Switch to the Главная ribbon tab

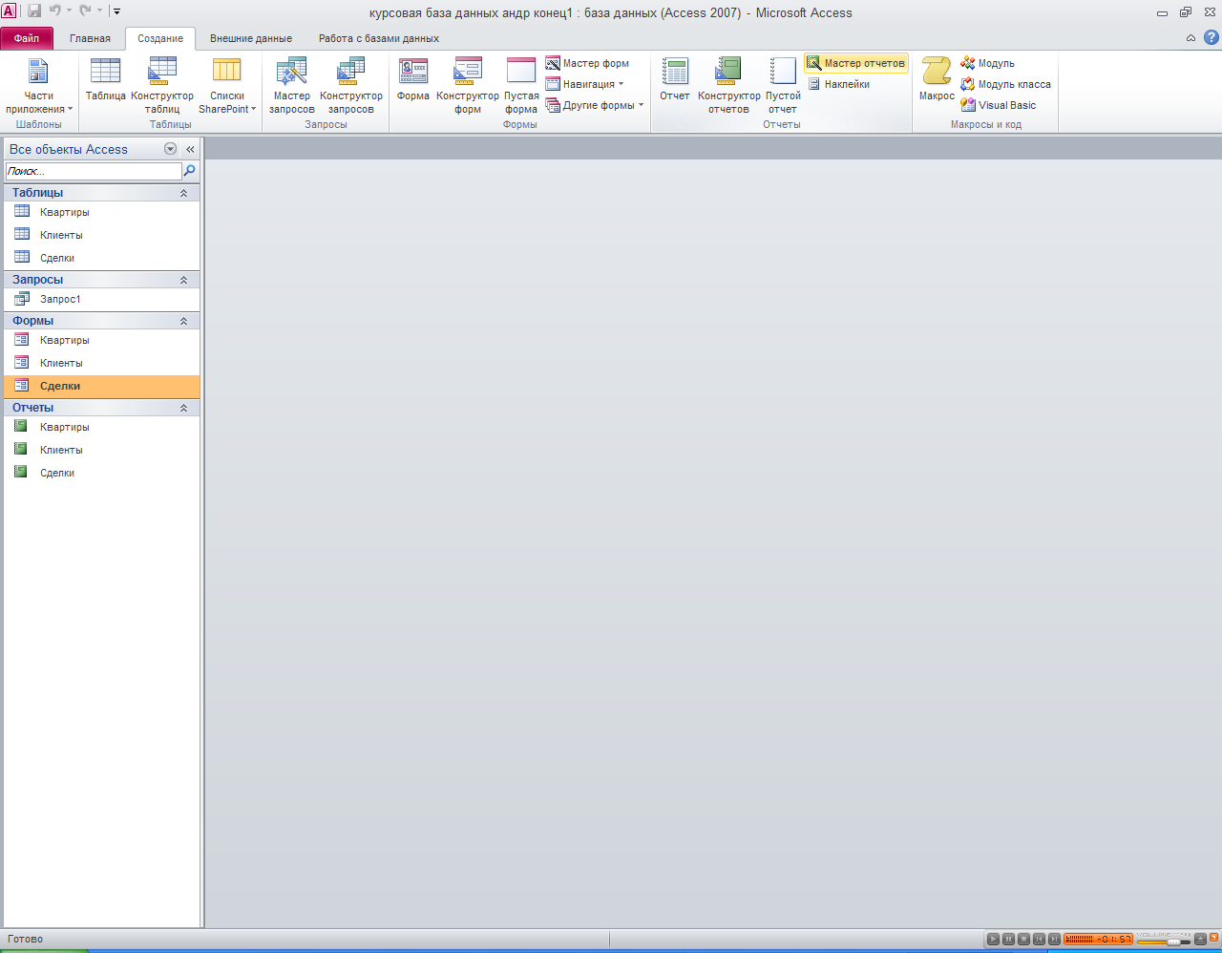90,38
